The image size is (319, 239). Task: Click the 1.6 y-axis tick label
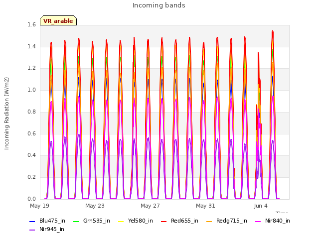click(31, 24)
